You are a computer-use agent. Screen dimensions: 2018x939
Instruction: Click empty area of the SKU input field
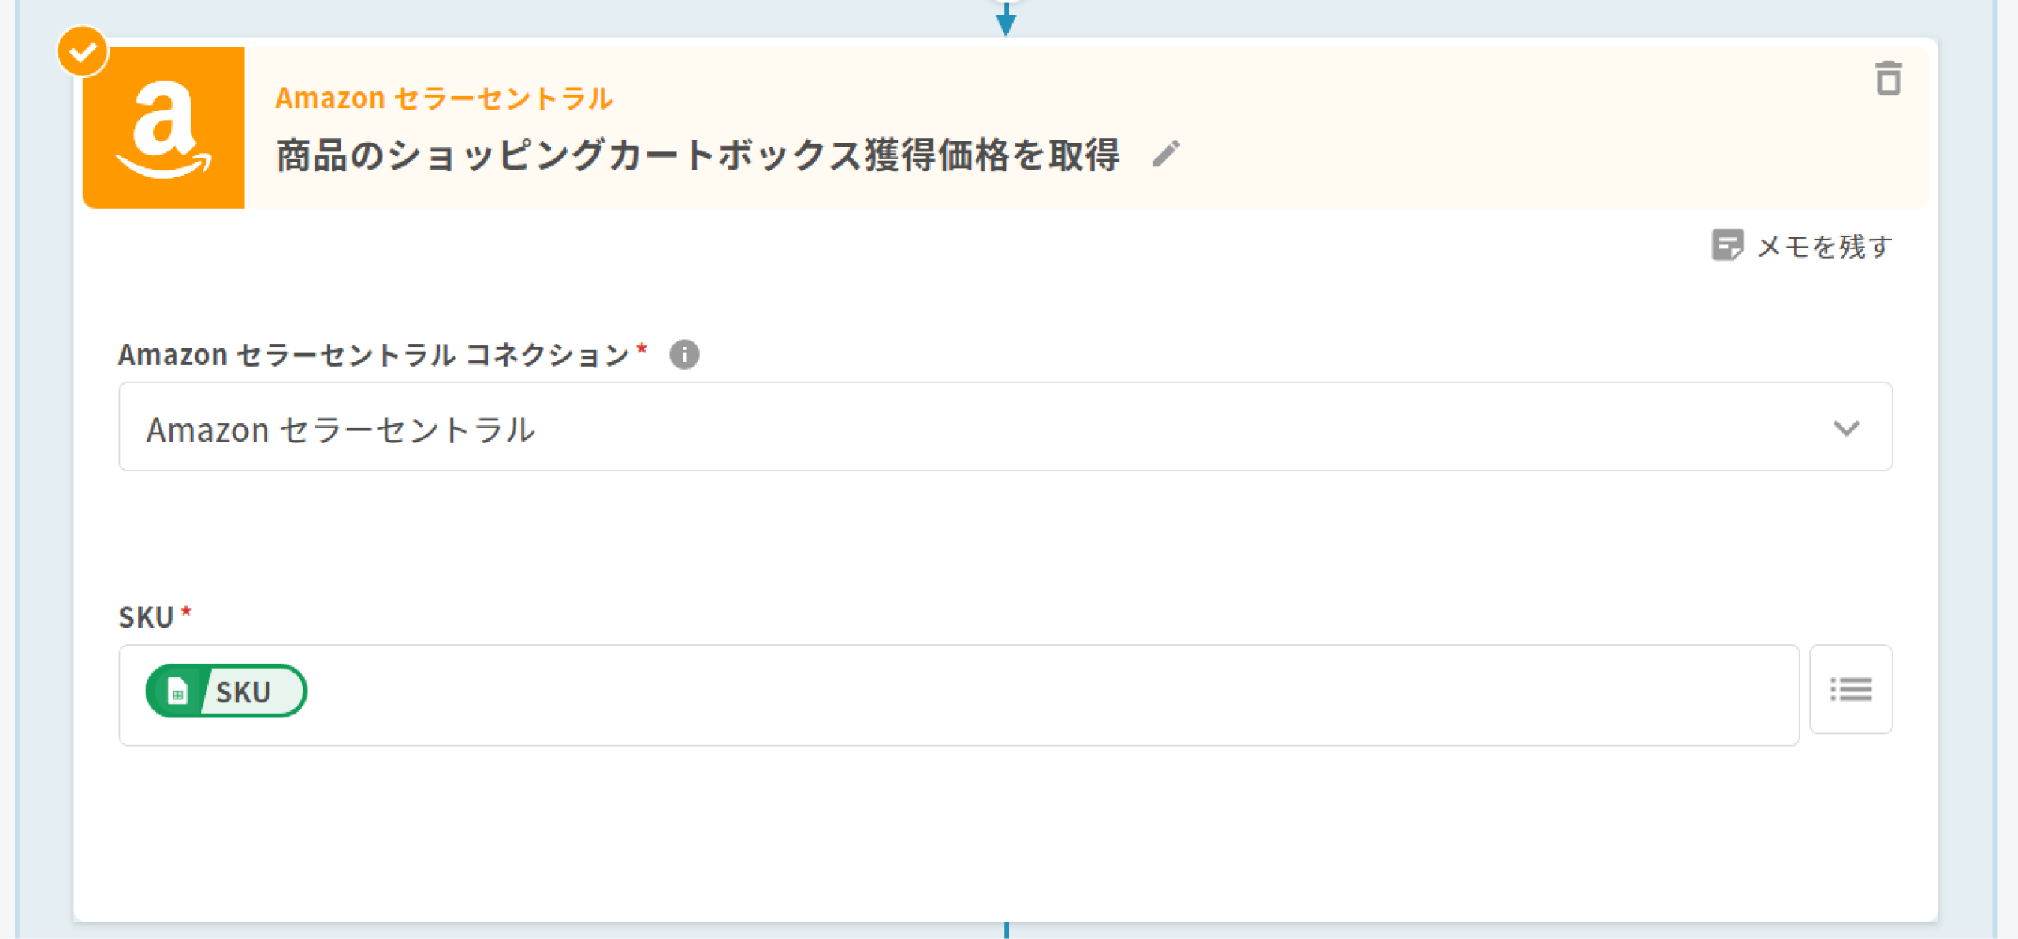coord(1025,695)
